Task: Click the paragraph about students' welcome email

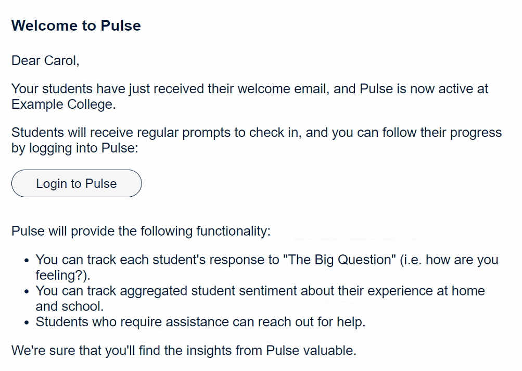Action: pyautogui.click(x=250, y=96)
